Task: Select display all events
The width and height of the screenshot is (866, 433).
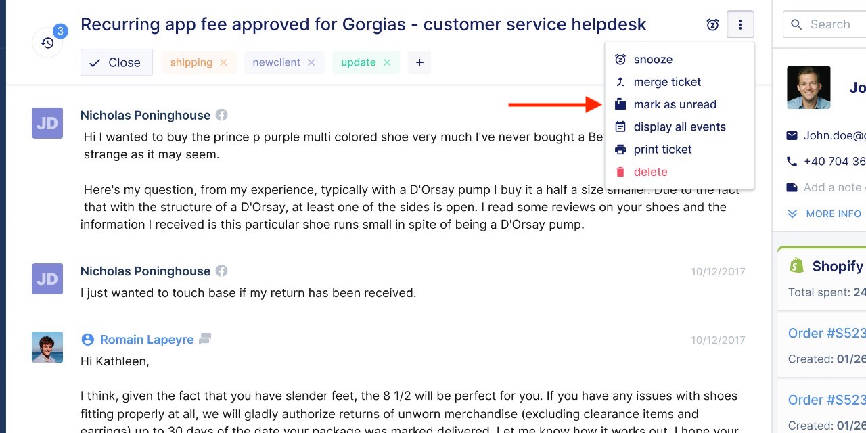Action: (x=679, y=127)
